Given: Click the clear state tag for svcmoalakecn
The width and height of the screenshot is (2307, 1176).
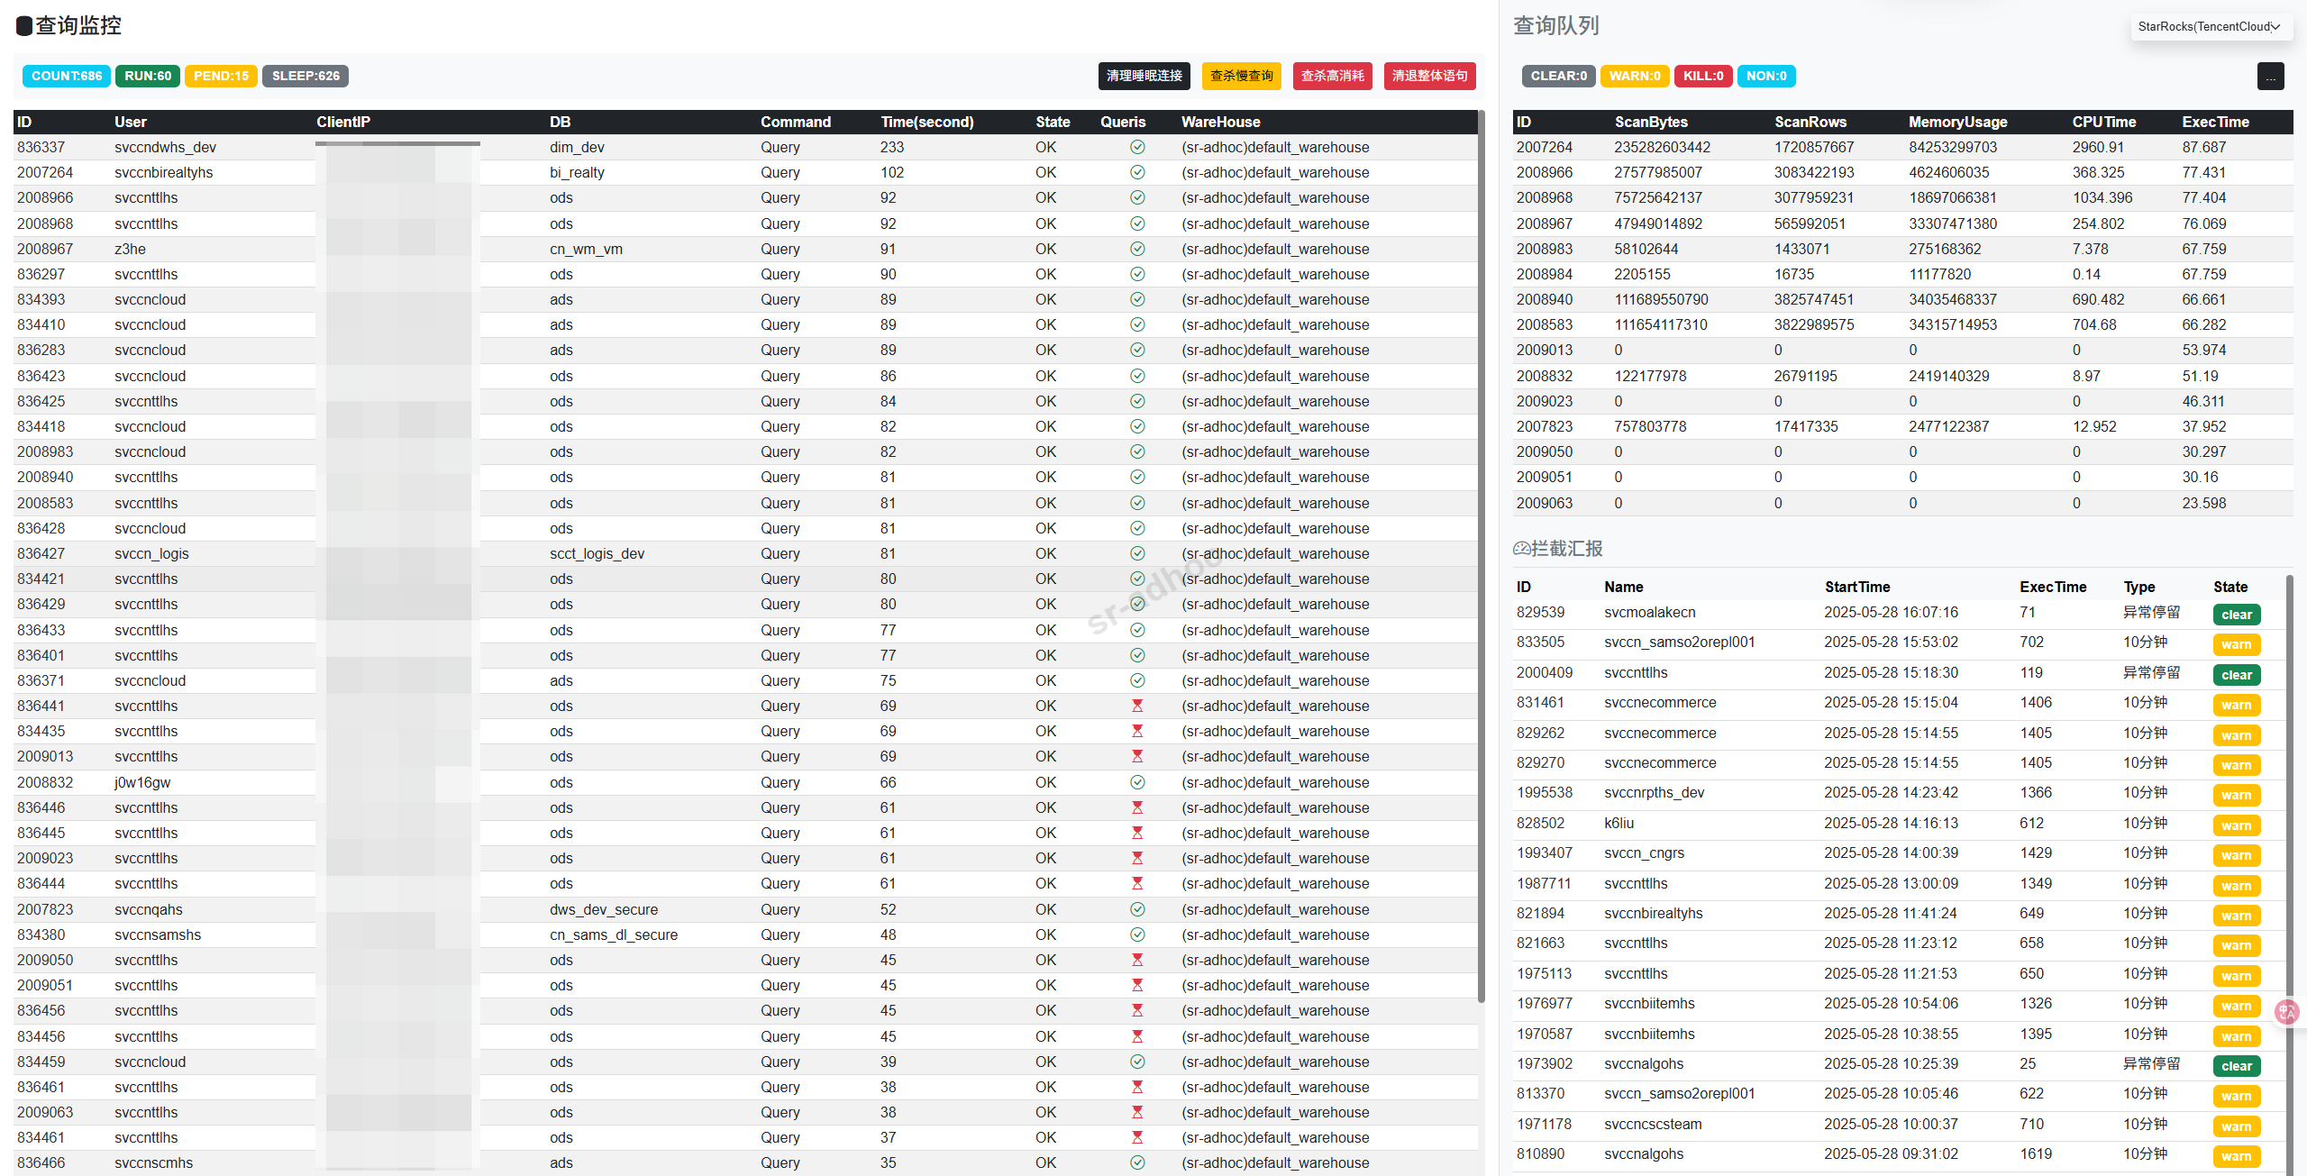Looking at the screenshot, I should coord(2236,615).
